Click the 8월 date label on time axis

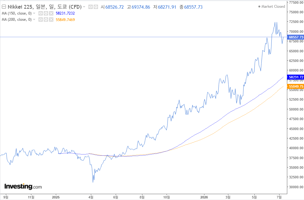click(142, 197)
